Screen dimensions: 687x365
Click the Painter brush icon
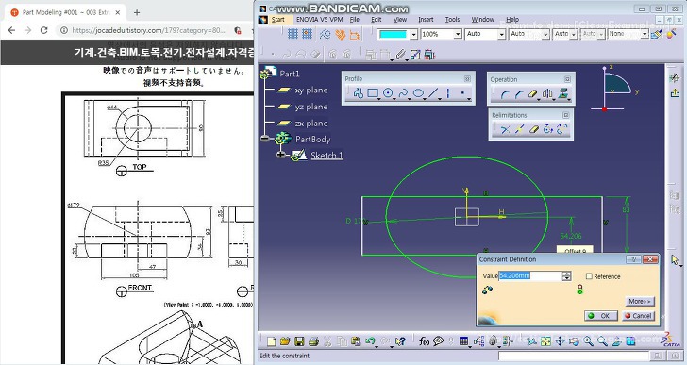click(657, 34)
